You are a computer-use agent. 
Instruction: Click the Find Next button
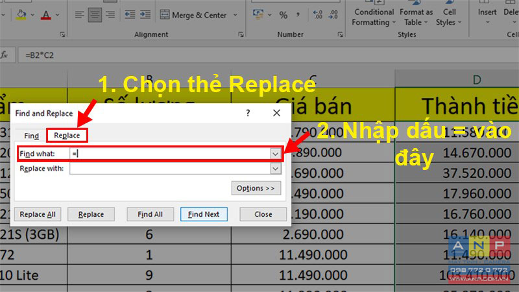point(204,214)
